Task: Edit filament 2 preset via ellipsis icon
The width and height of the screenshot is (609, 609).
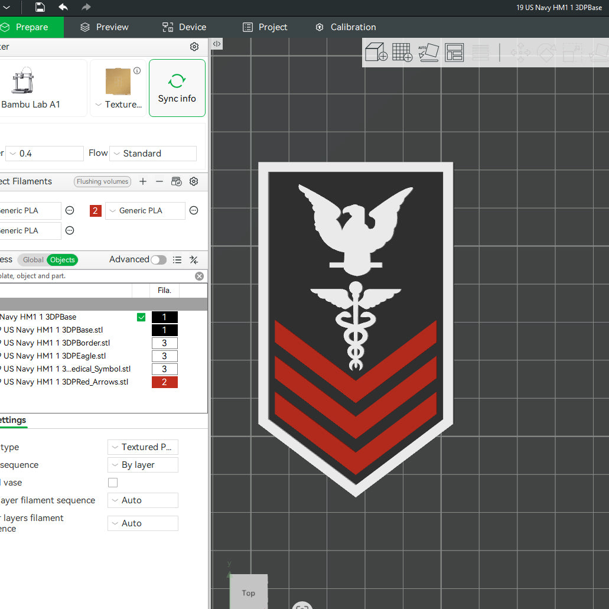Action: 194,210
